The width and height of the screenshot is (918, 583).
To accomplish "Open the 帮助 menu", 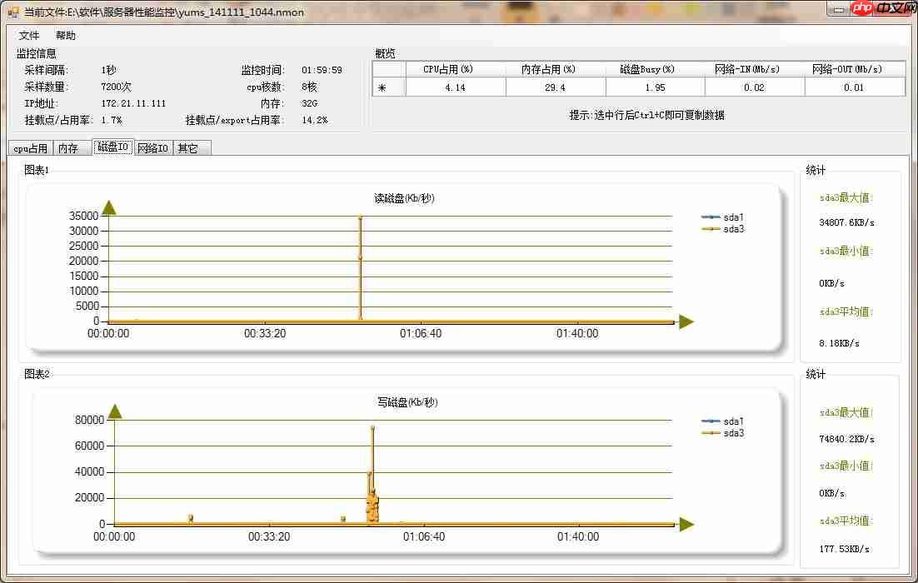I will click(64, 35).
